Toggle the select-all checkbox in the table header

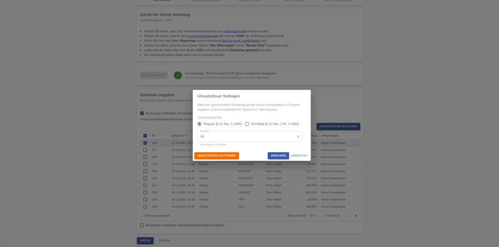pyautogui.click(x=145, y=136)
